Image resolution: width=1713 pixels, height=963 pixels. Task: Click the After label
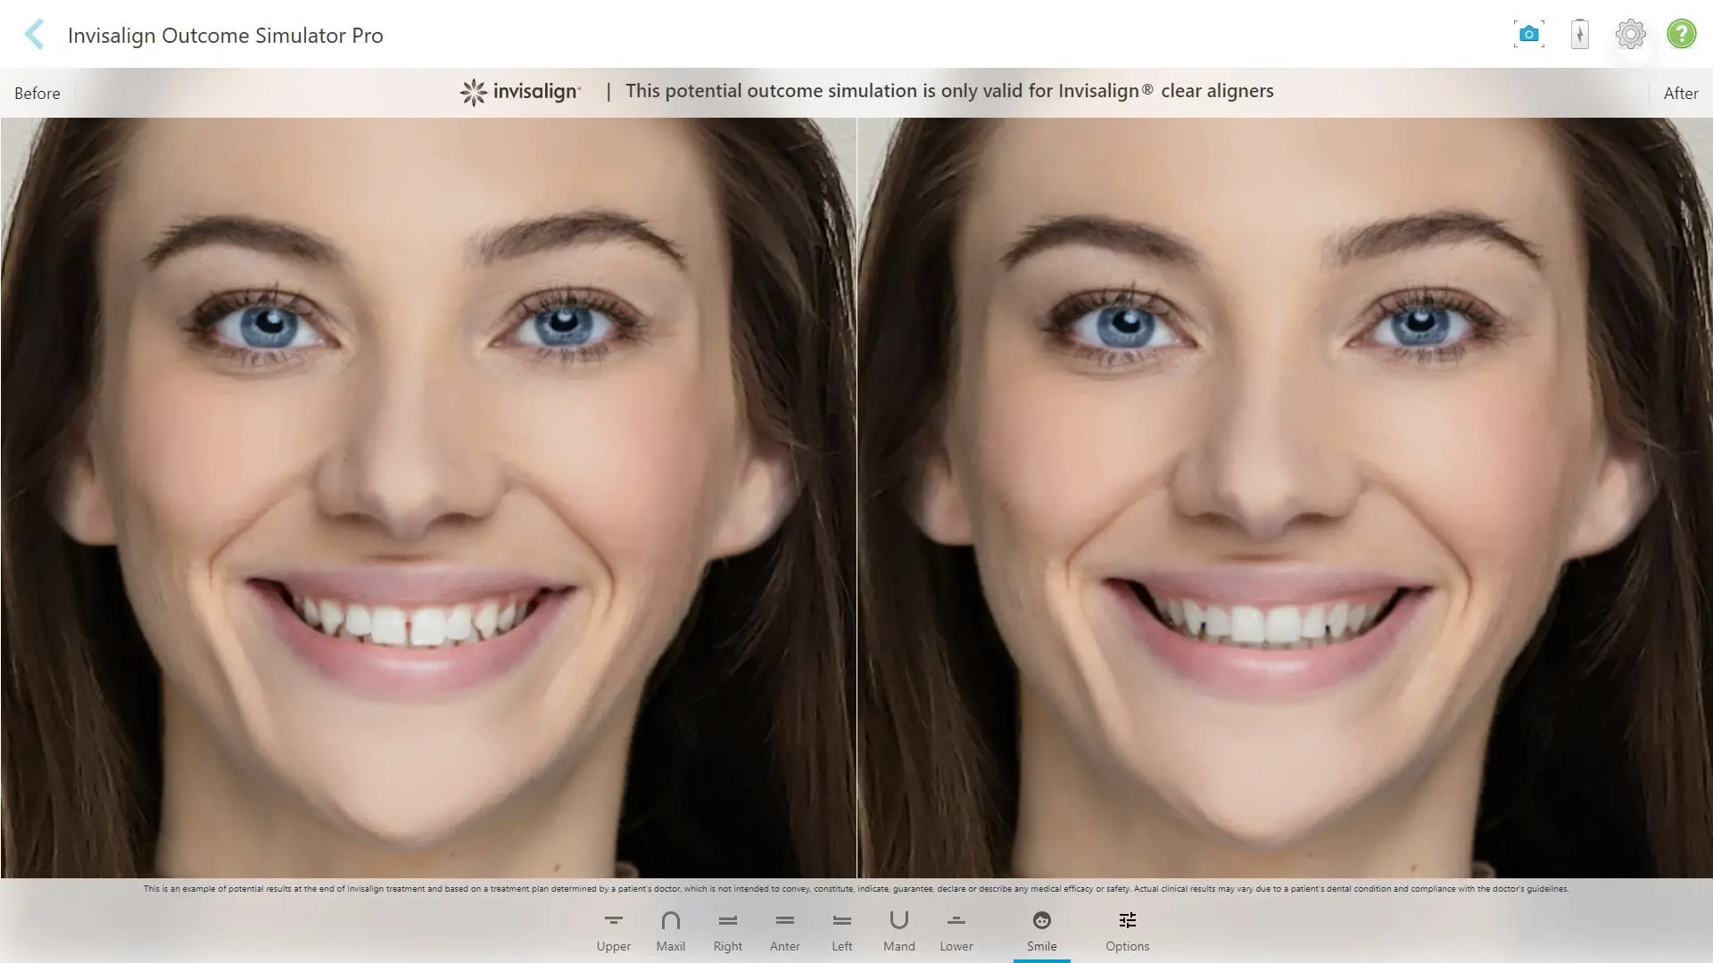click(x=1681, y=94)
